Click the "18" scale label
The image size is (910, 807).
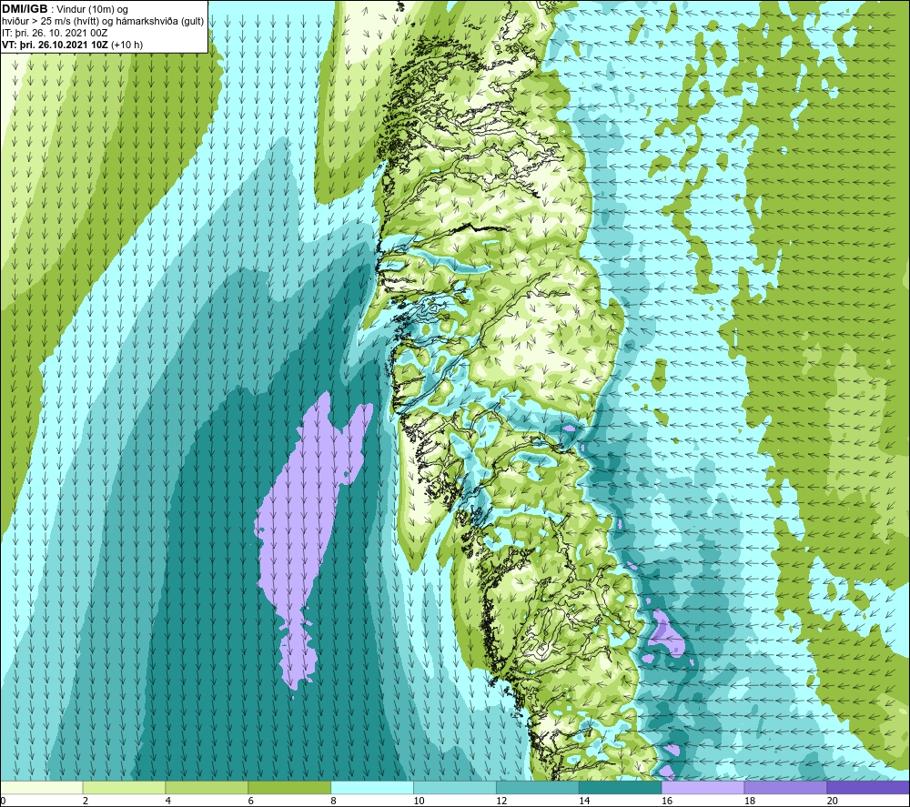point(750,801)
